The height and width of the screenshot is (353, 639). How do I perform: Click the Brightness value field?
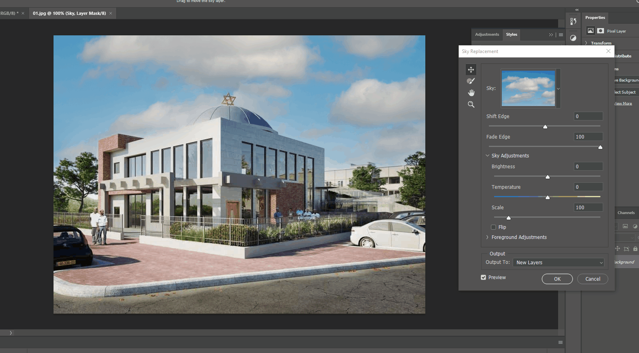(x=588, y=166)
